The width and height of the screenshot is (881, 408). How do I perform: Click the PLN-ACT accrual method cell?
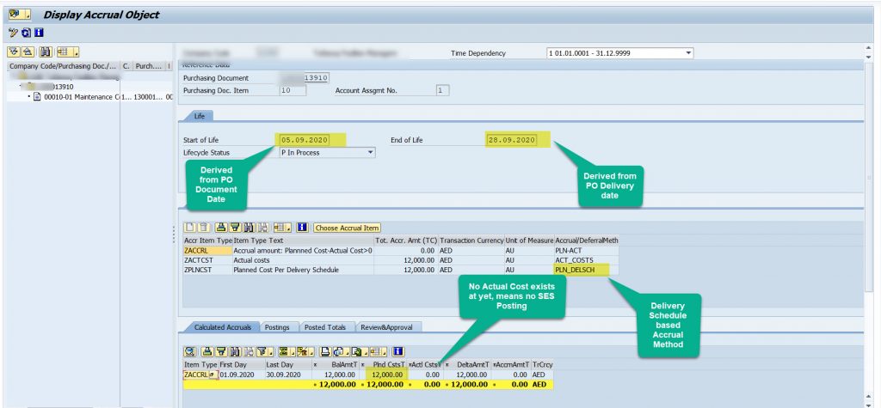coord(586,251)
